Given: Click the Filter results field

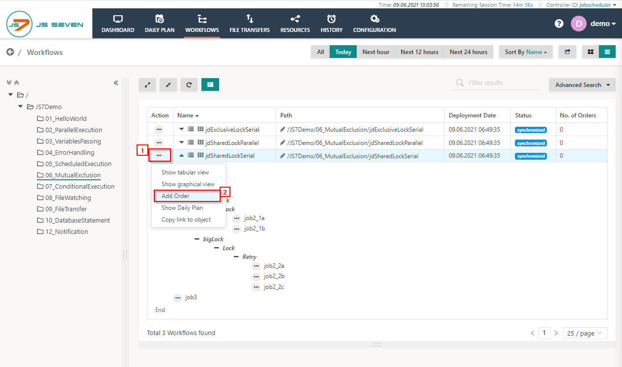Looking at the screenshot, I should click(x=498, y=83).
